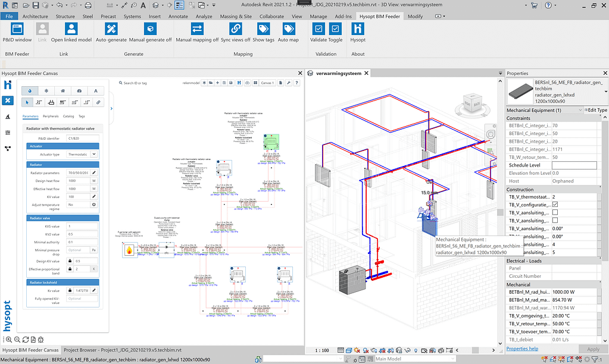Open the 1 : 100 view scale selector
Screen dimensions: 609x364
click(x=322, y=350)
